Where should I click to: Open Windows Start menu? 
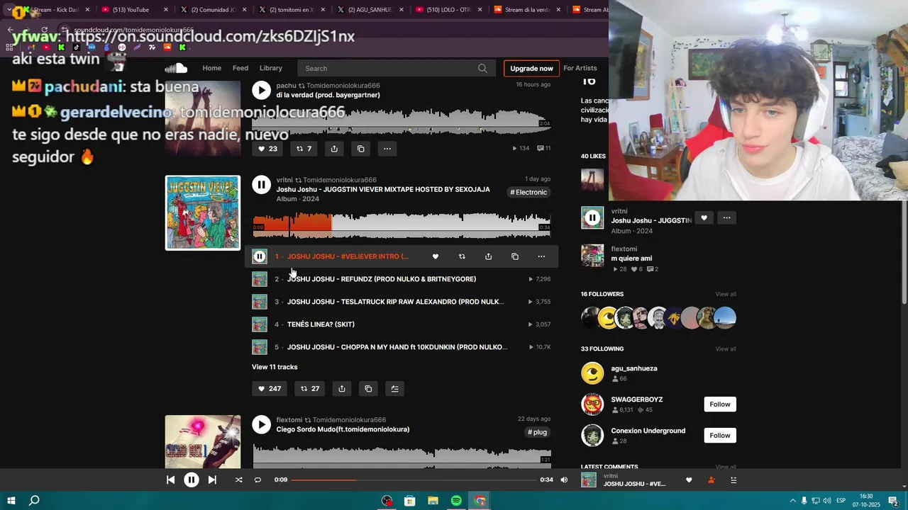(x=10, y=501)
